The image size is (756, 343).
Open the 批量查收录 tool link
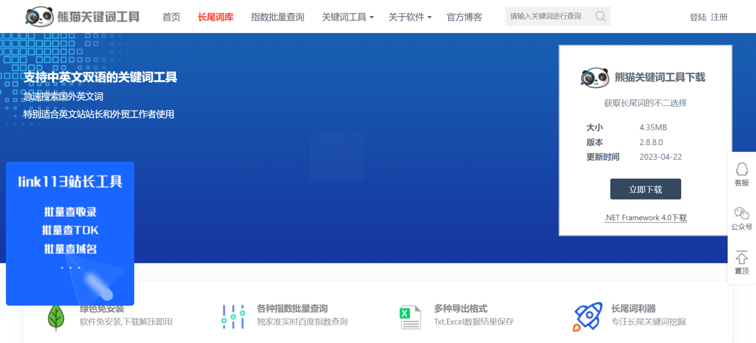point(70,212)
